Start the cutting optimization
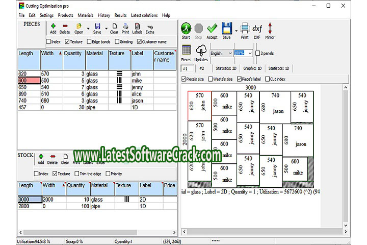Image resolution: width=367 pixels, height=245 pixels. [x=186, y=31]
